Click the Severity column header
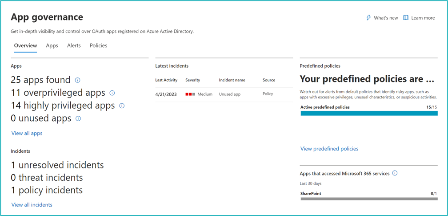The image size is (448, 216). click(192, 80)
